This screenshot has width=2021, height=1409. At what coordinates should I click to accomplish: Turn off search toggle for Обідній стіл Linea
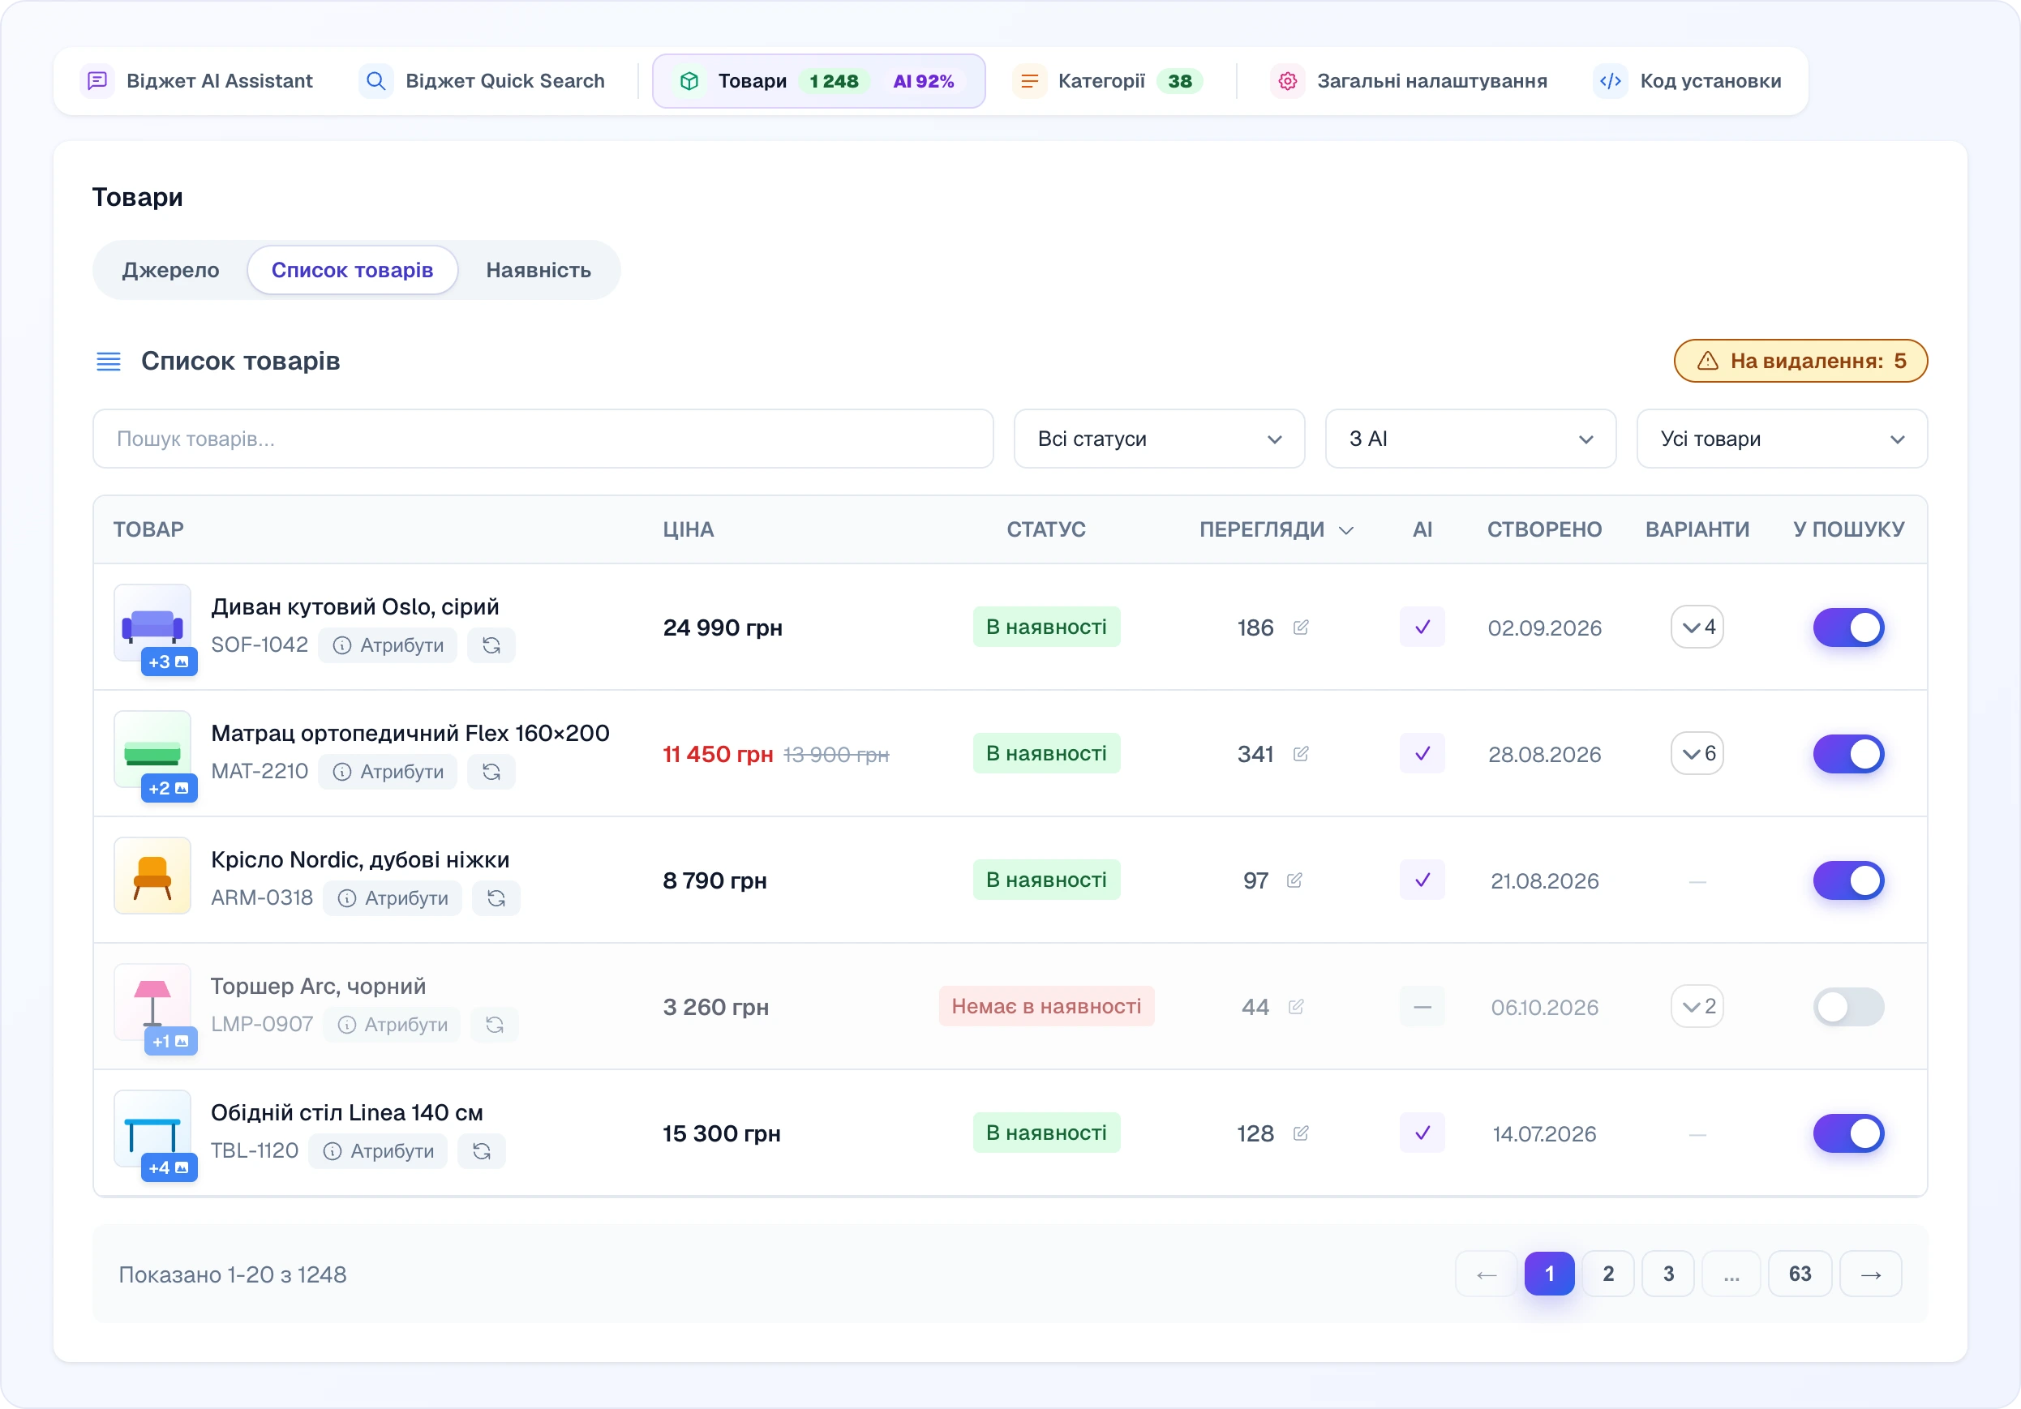tap(1848, 1133)
